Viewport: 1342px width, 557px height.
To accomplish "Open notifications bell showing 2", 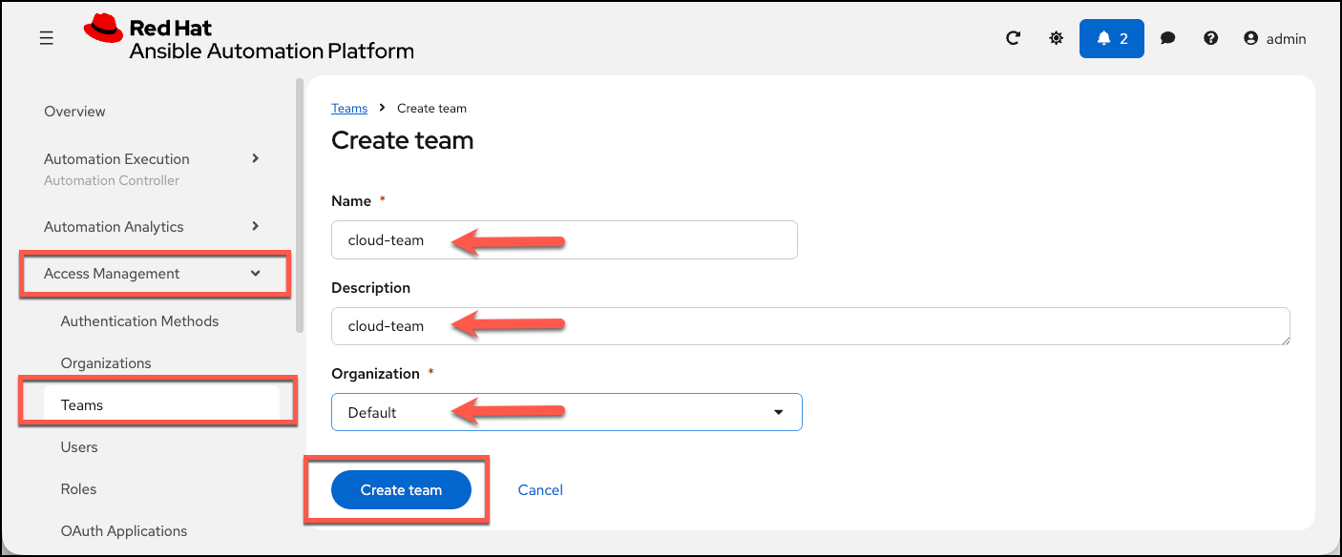I will [x=1112, y=39].
